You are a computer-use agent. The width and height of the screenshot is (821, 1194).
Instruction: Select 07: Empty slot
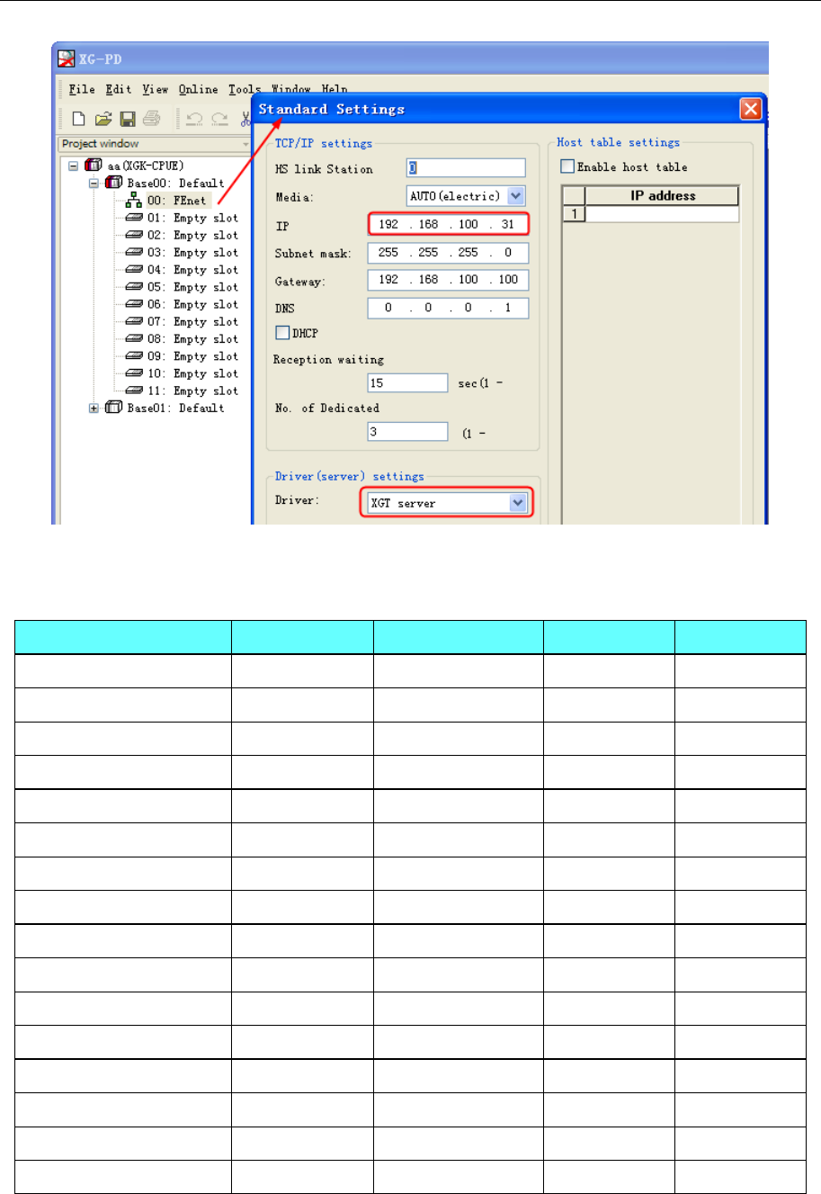tap(193, 321)
